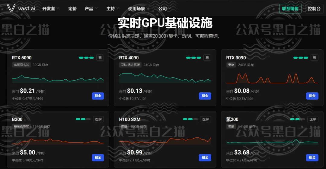Viewport: 326px width, 169px height.
Task: Click 租金 on the H100 SXM card
Action: pos(205,157)
